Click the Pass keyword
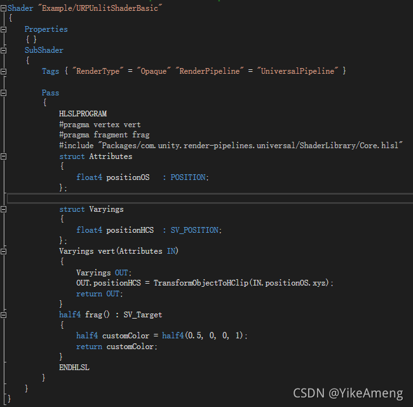This screenshot has height=407, width=413. click(x=50, y=93)
